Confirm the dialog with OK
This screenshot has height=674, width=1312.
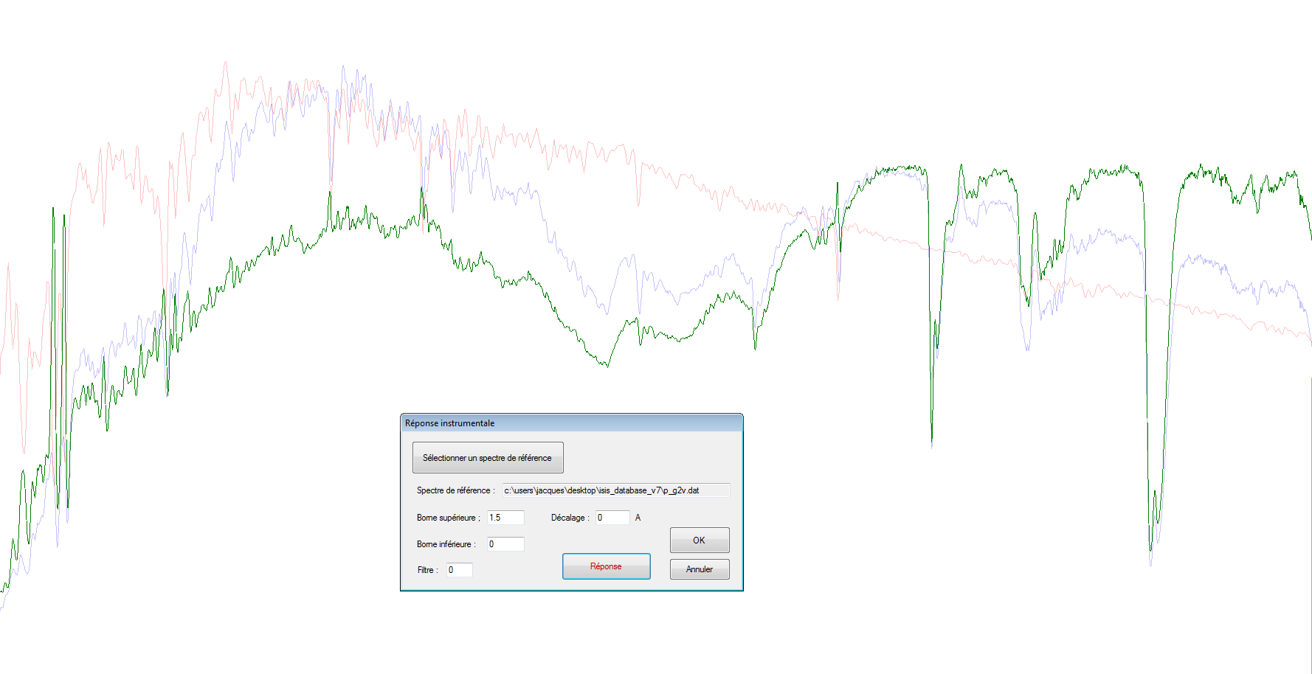[699, 541]
